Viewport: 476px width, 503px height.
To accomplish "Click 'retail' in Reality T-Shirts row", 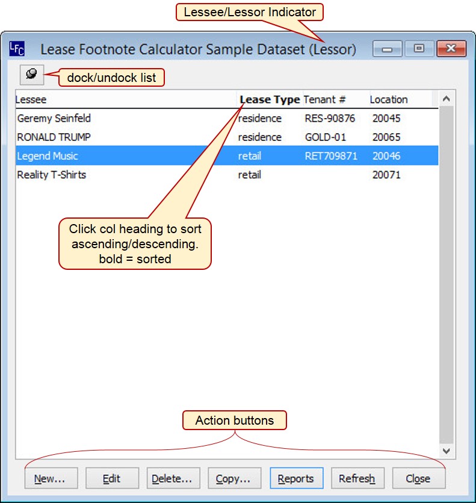I will [x=249, y=175].
